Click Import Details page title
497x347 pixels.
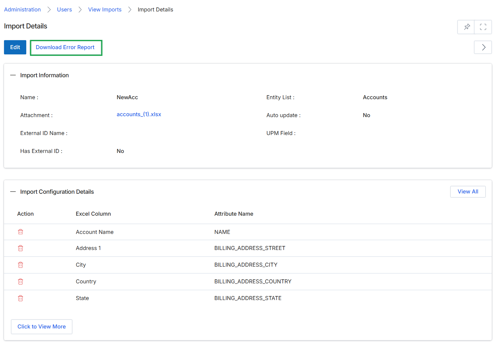(x=26, y=26)
